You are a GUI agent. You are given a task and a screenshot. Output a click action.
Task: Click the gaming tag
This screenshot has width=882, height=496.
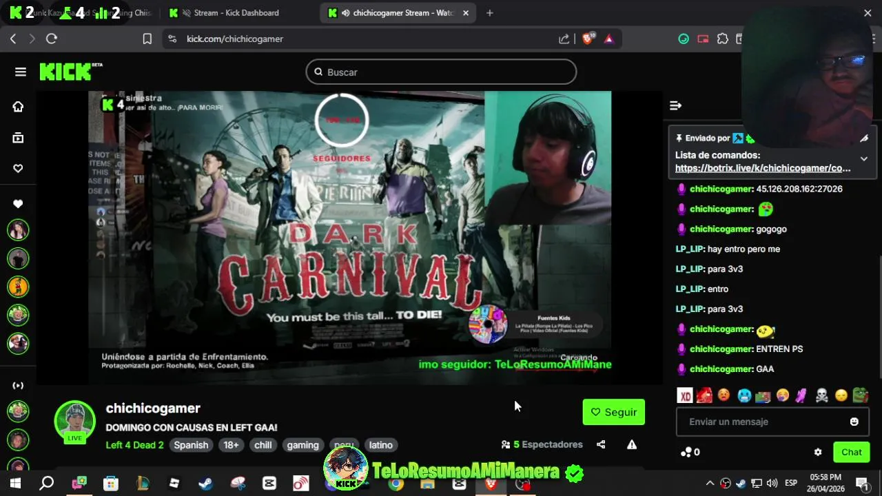point(303,445)
